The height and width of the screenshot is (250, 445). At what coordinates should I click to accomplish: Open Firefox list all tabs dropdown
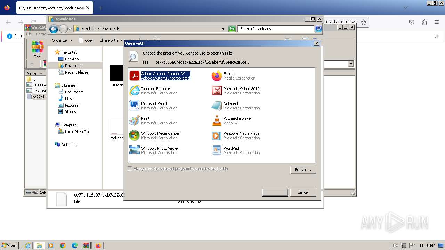pyautogui.click(x=406, y=7)
